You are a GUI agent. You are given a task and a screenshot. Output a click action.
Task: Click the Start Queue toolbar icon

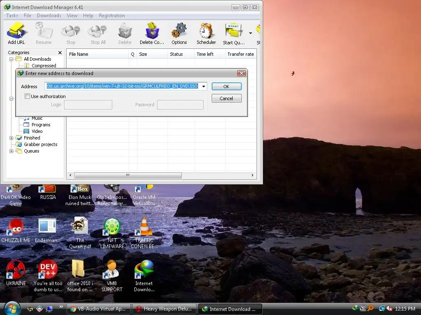[234, 34]
